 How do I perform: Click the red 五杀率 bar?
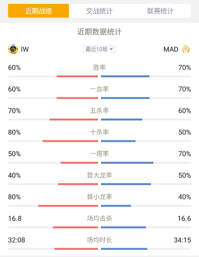point(74,120)
